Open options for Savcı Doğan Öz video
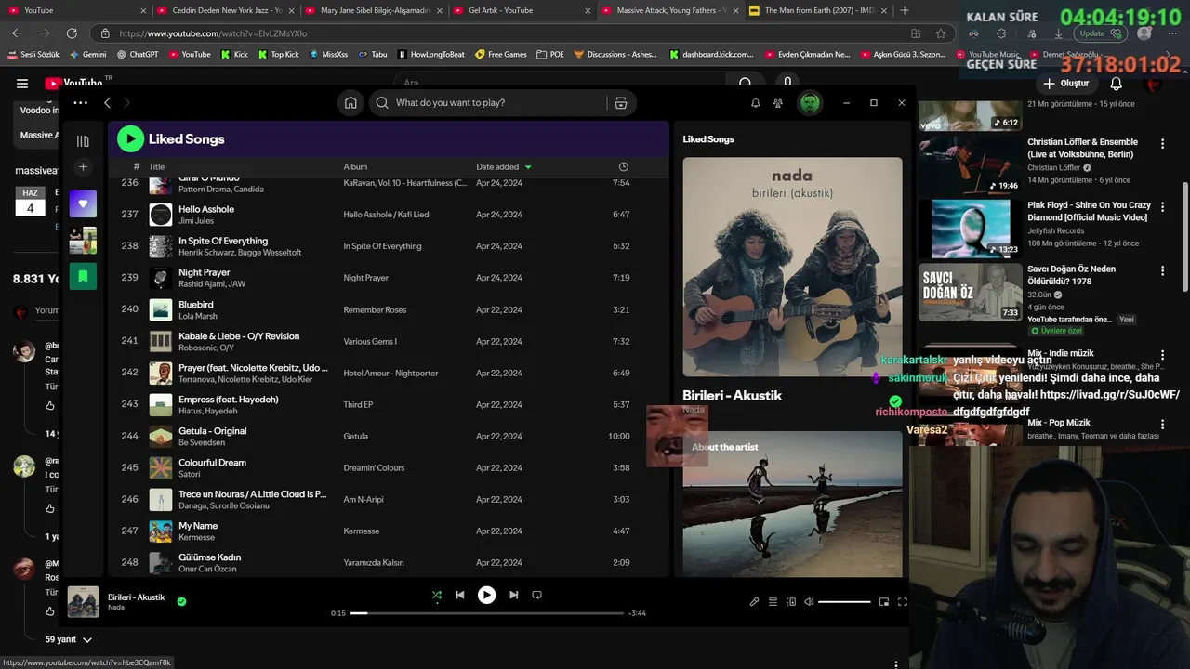This screenshot has width=1190, height=669. point(1162,271)
